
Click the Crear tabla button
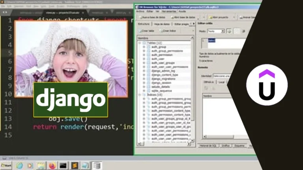tap(146, 31)
